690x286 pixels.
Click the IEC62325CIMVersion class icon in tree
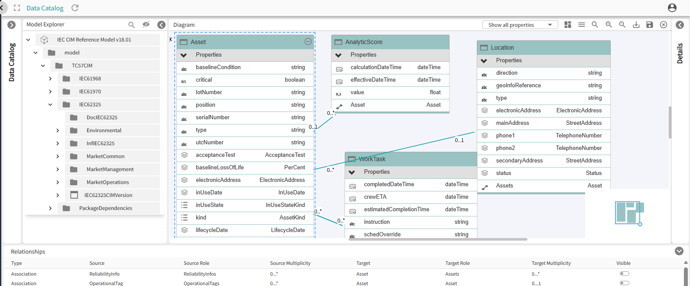(x=74, y=195)
